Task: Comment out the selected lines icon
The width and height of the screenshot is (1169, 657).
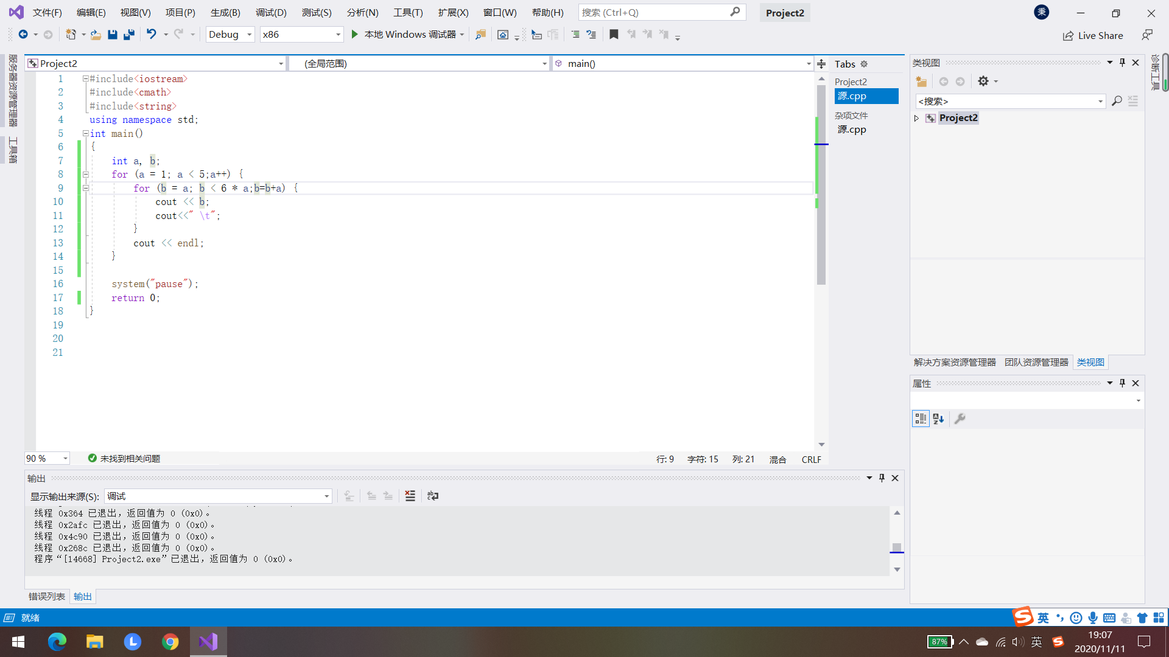Action: 575,35
